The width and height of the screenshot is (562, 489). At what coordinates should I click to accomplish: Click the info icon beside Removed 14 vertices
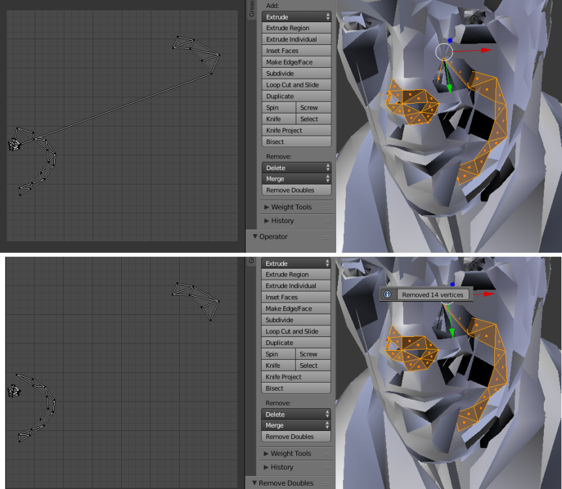coord(387,295)
